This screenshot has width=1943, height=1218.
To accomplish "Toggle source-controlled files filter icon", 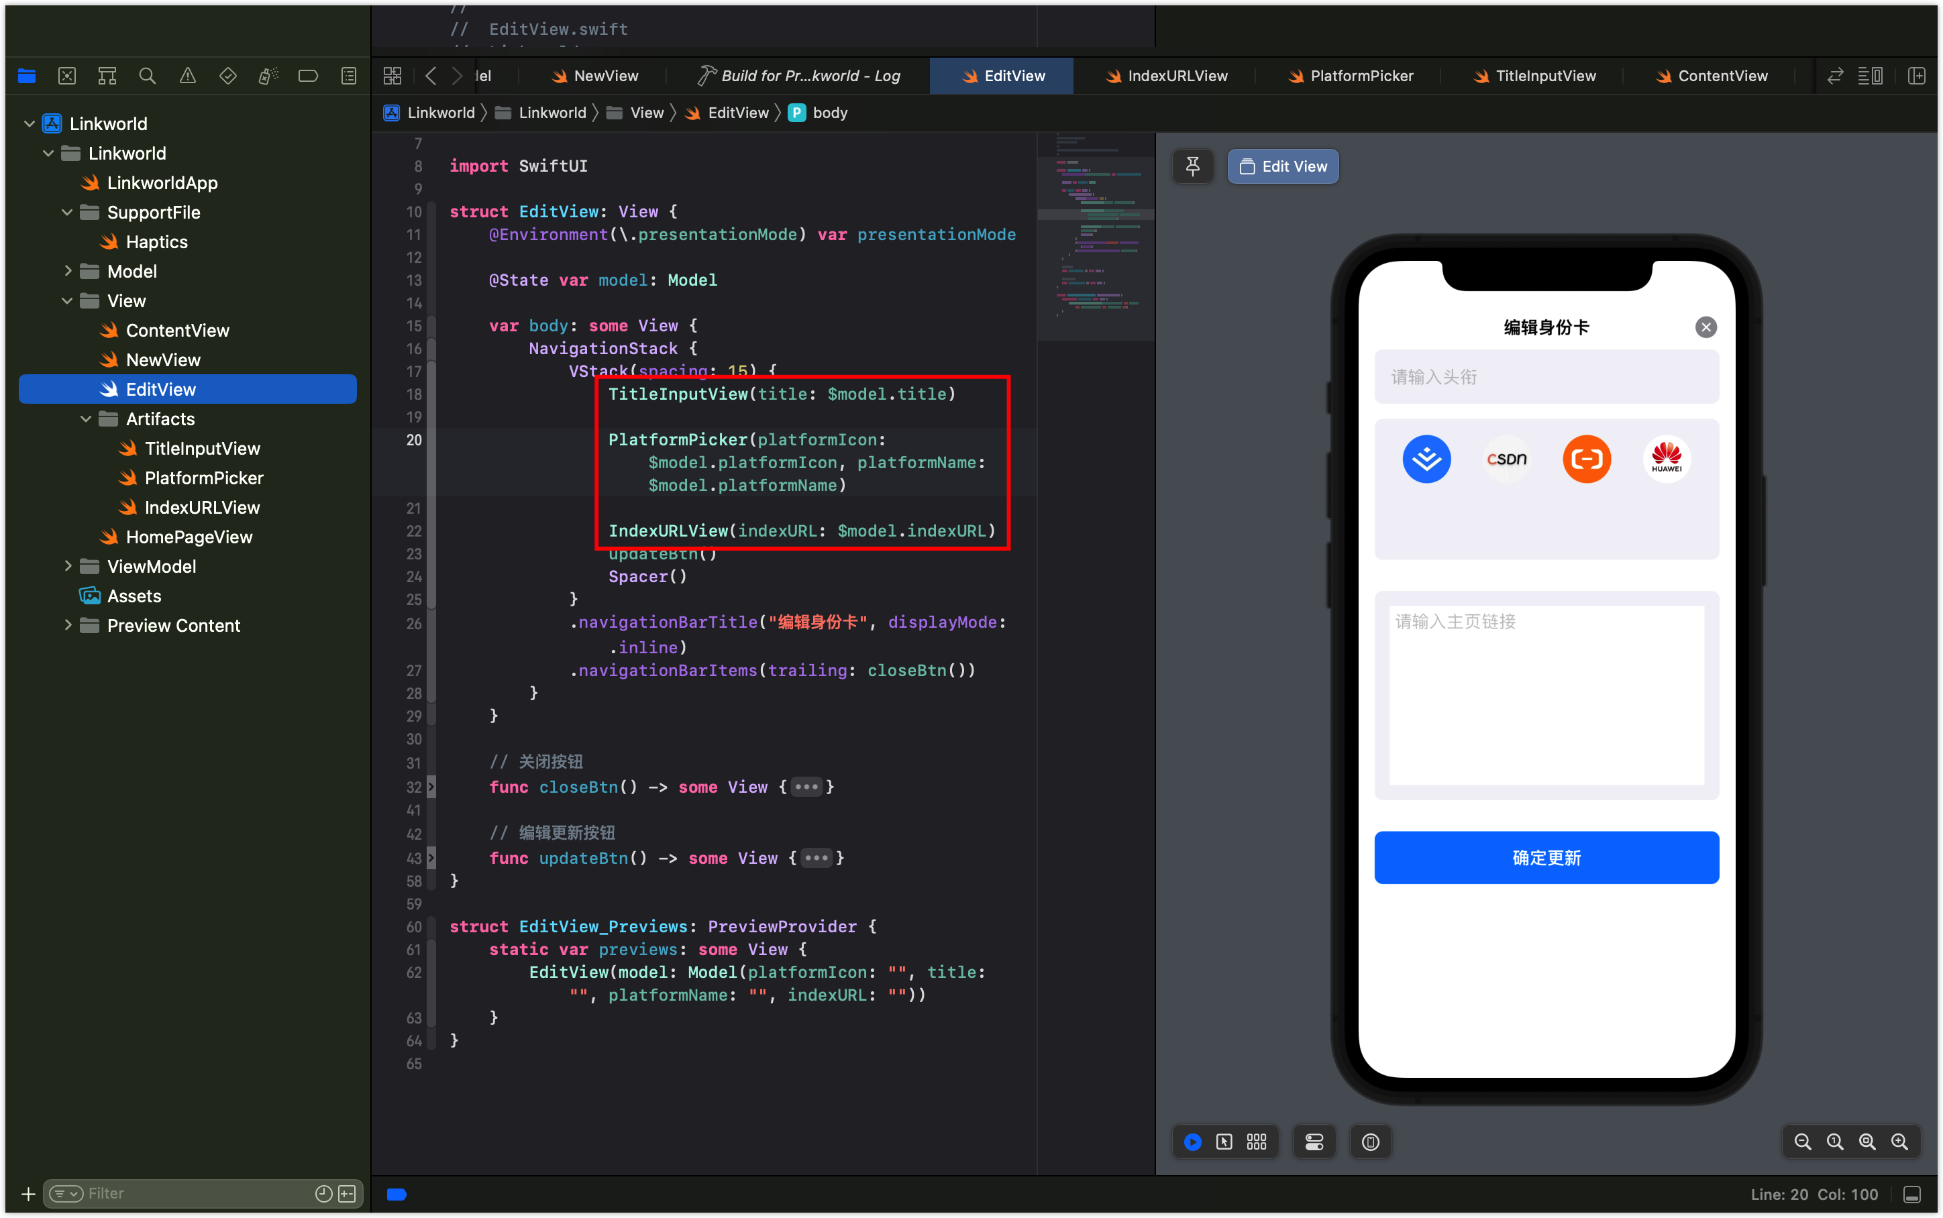I will click(347, 1193).
